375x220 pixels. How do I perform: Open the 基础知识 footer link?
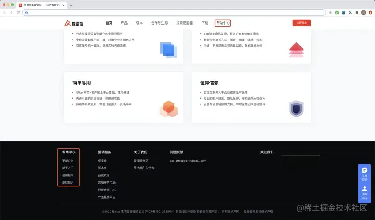click(68, 182)
